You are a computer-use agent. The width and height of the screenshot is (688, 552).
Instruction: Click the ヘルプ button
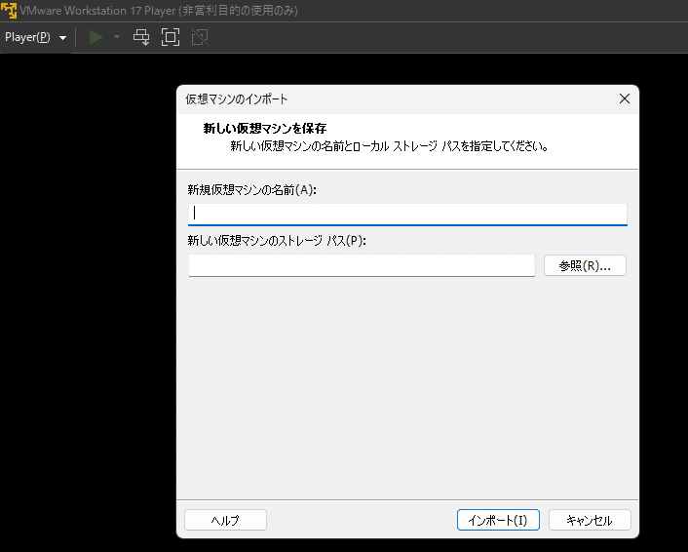pos(225,520)
